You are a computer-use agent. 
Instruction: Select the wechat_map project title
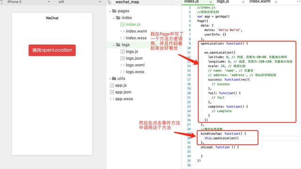click(127, 2)
